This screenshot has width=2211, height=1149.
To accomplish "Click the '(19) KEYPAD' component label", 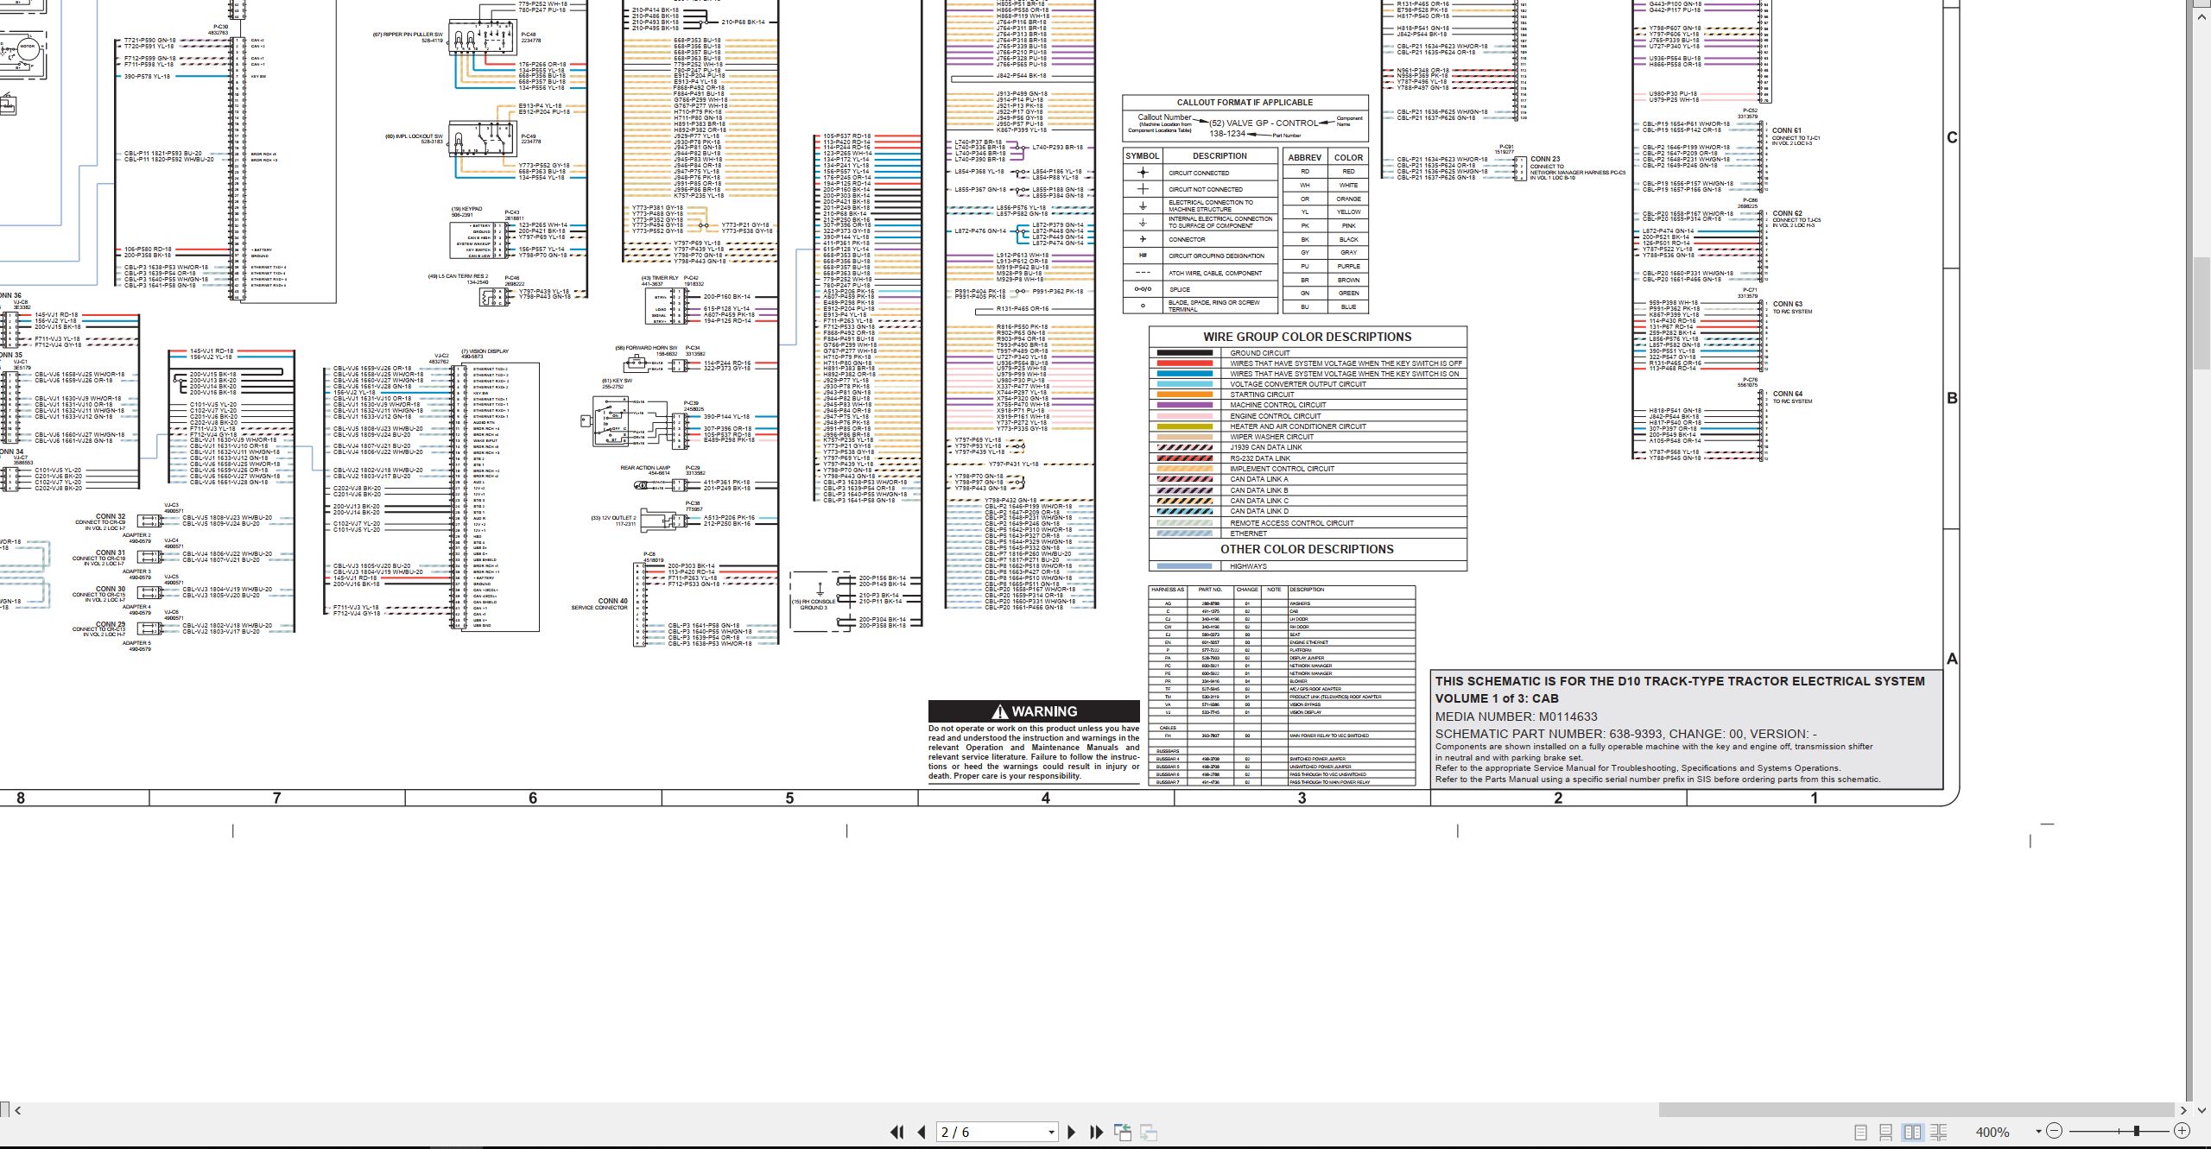I will click(x=466, y=209).
